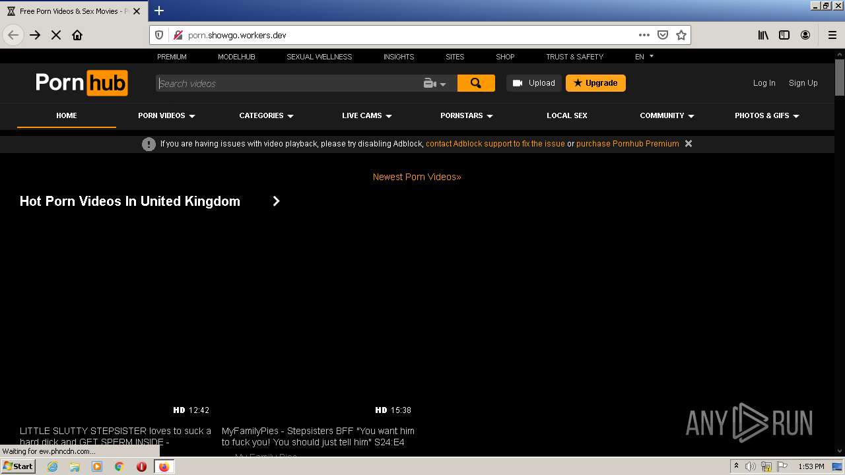
Task: Click the purchase Premium link in the notice
Action: 627,144
